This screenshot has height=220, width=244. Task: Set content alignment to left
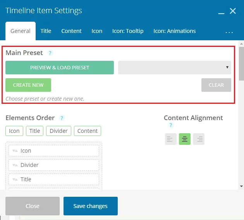pyautogui.click(x=171, y=139)
